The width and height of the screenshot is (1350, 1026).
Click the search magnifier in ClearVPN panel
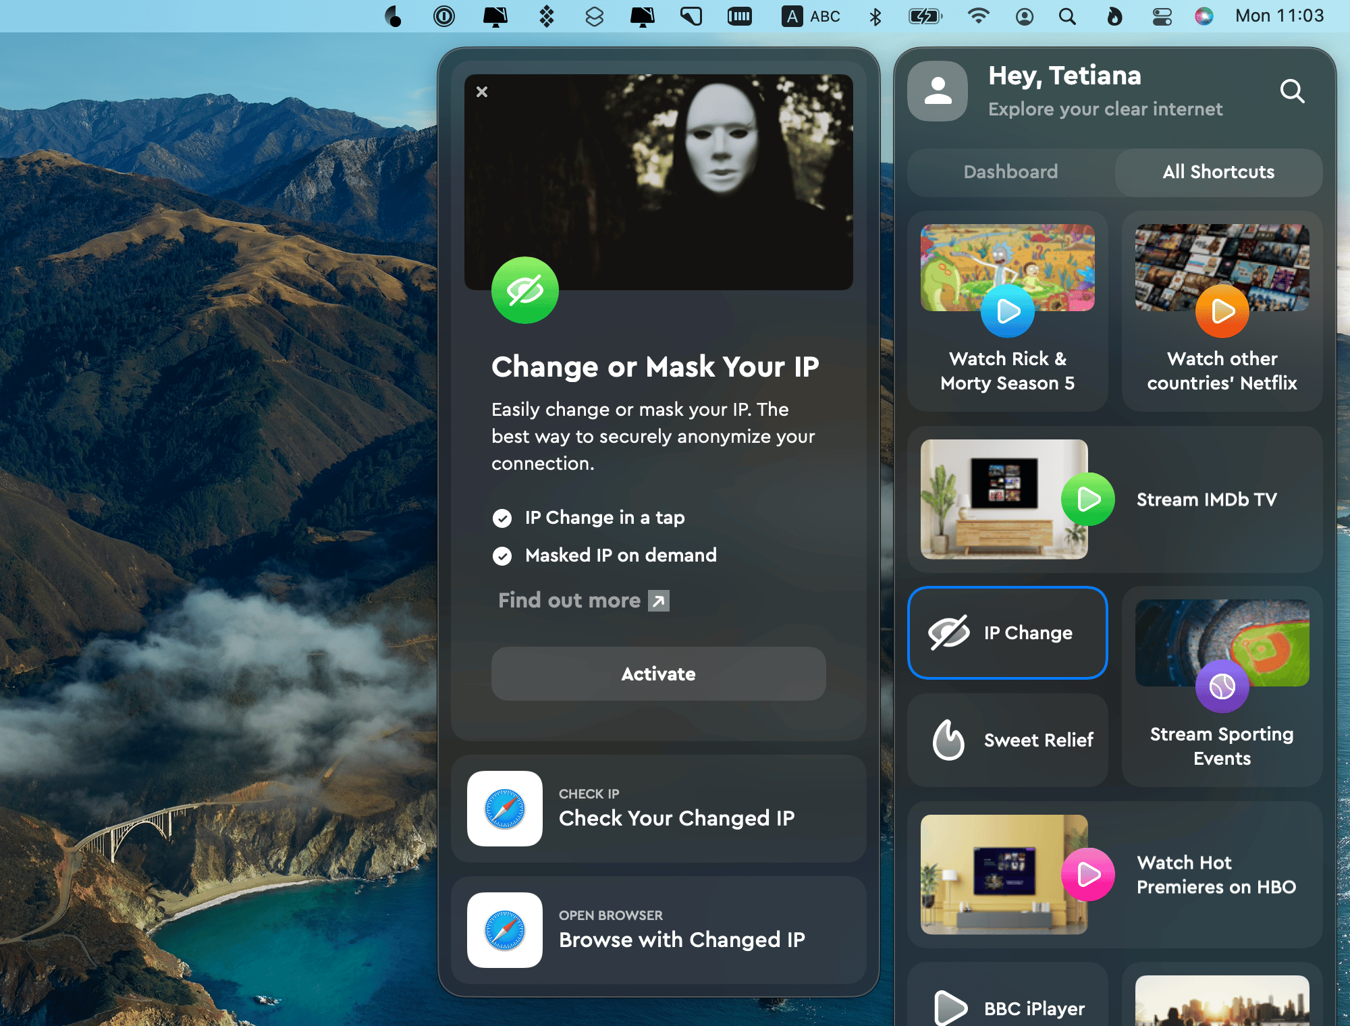[1292, 91]
